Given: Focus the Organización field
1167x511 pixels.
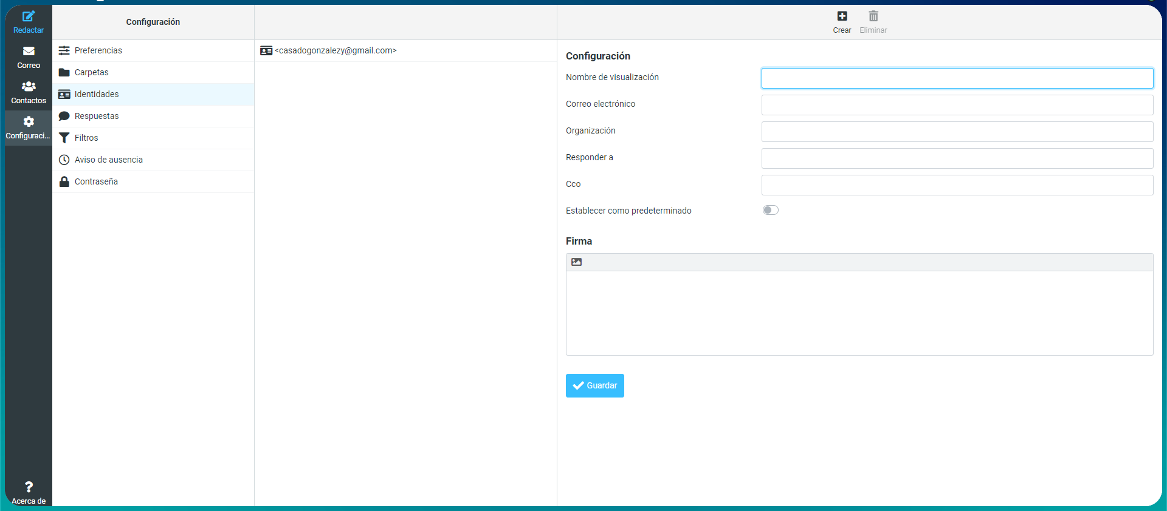Looking at the screenshot, I should pyautogui.click(x=957, y=132).
